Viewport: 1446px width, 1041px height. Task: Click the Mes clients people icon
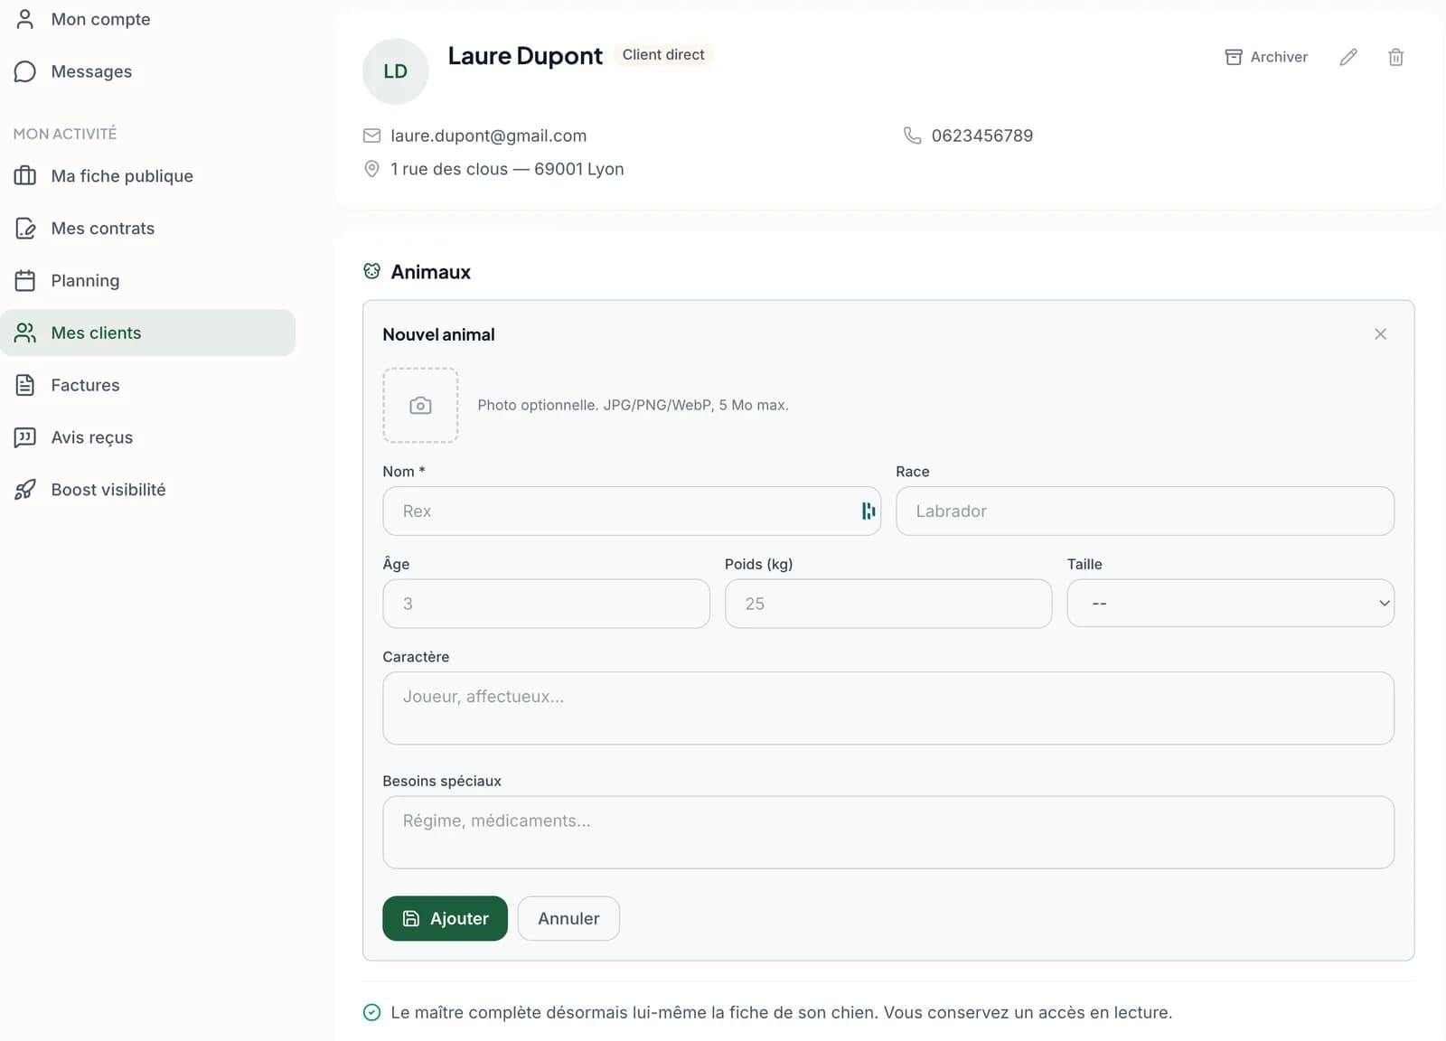point(25,333)
